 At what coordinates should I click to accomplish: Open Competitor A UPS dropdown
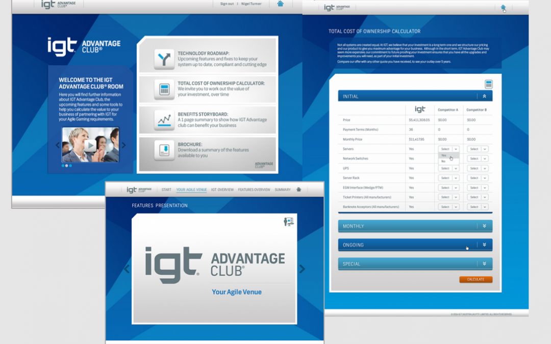tap(449, 168)
